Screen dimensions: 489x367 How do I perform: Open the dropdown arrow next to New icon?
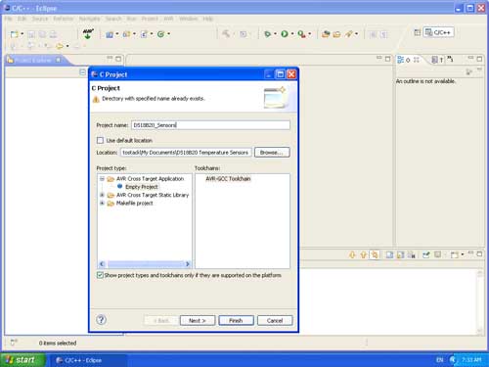22,34
